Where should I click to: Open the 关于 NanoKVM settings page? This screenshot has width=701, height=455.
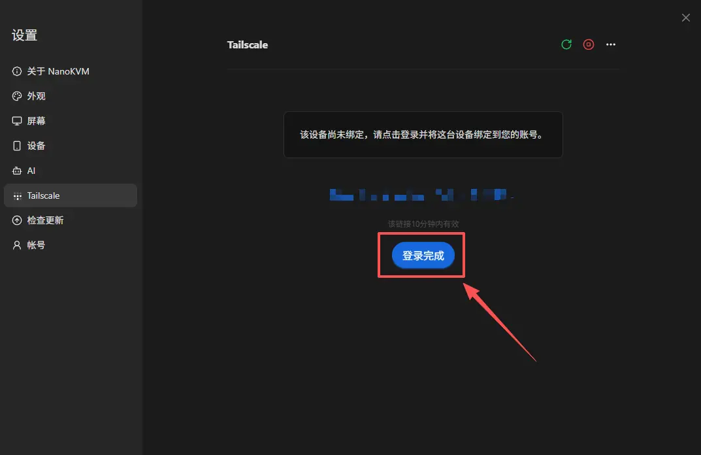coord(70,71)
